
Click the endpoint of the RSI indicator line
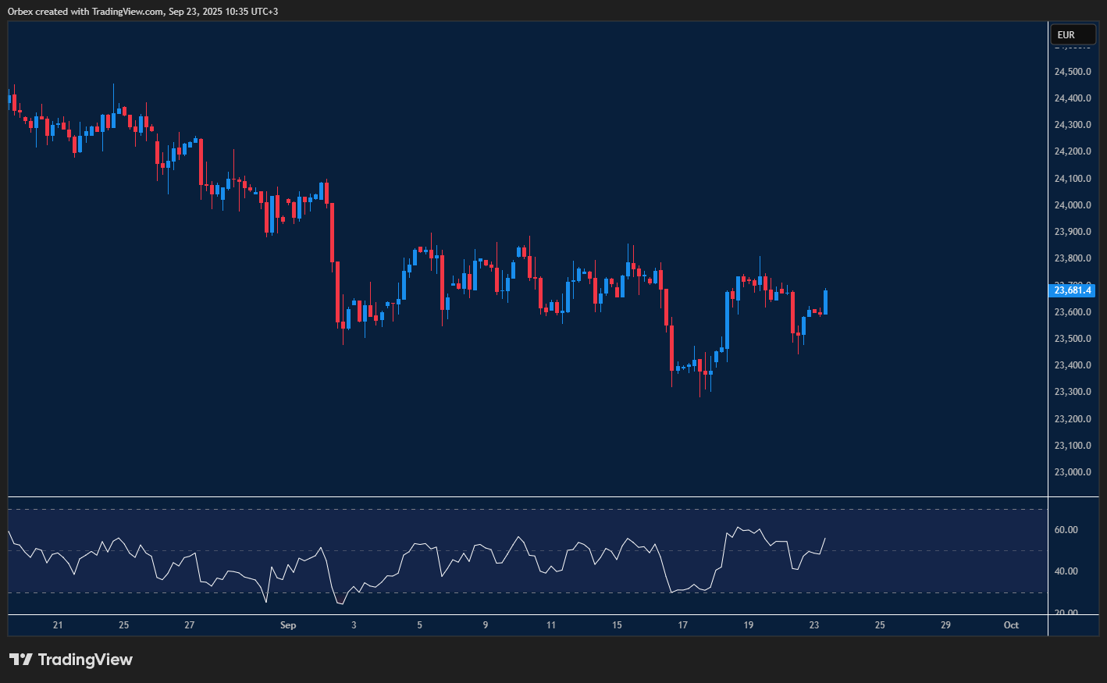coord(825,538)
